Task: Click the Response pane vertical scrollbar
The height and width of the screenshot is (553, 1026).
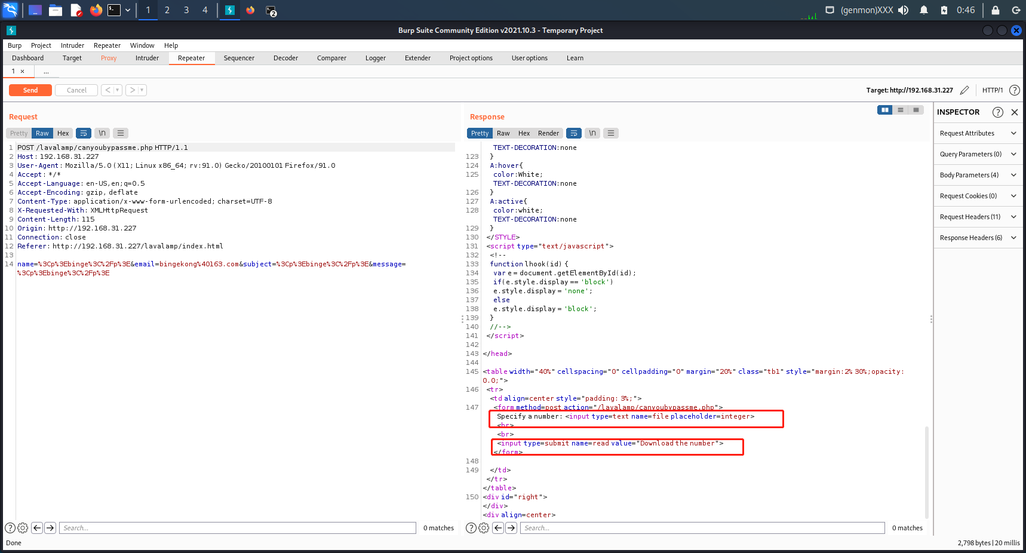Action: coord(927,472)
